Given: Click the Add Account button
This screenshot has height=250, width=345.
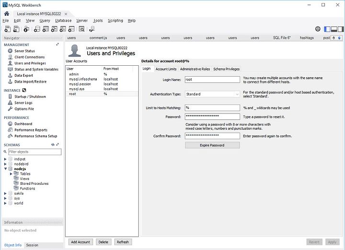Looking at the screenshot, I should point(80,242).
